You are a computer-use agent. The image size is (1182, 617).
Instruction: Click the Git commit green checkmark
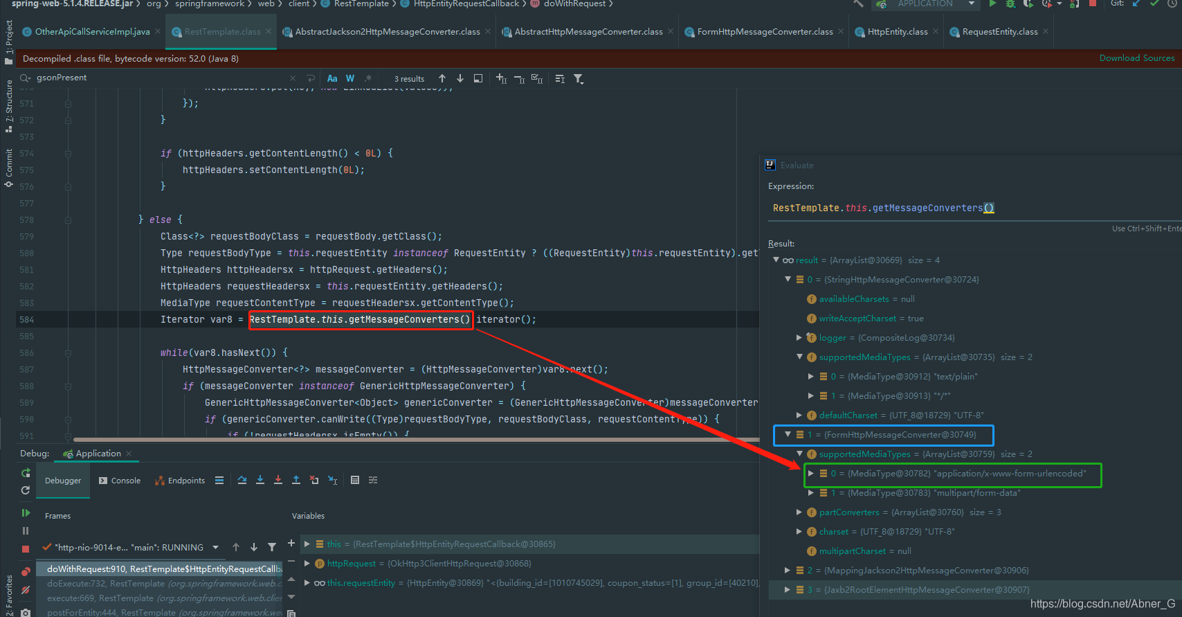(x=1154, y=3)
